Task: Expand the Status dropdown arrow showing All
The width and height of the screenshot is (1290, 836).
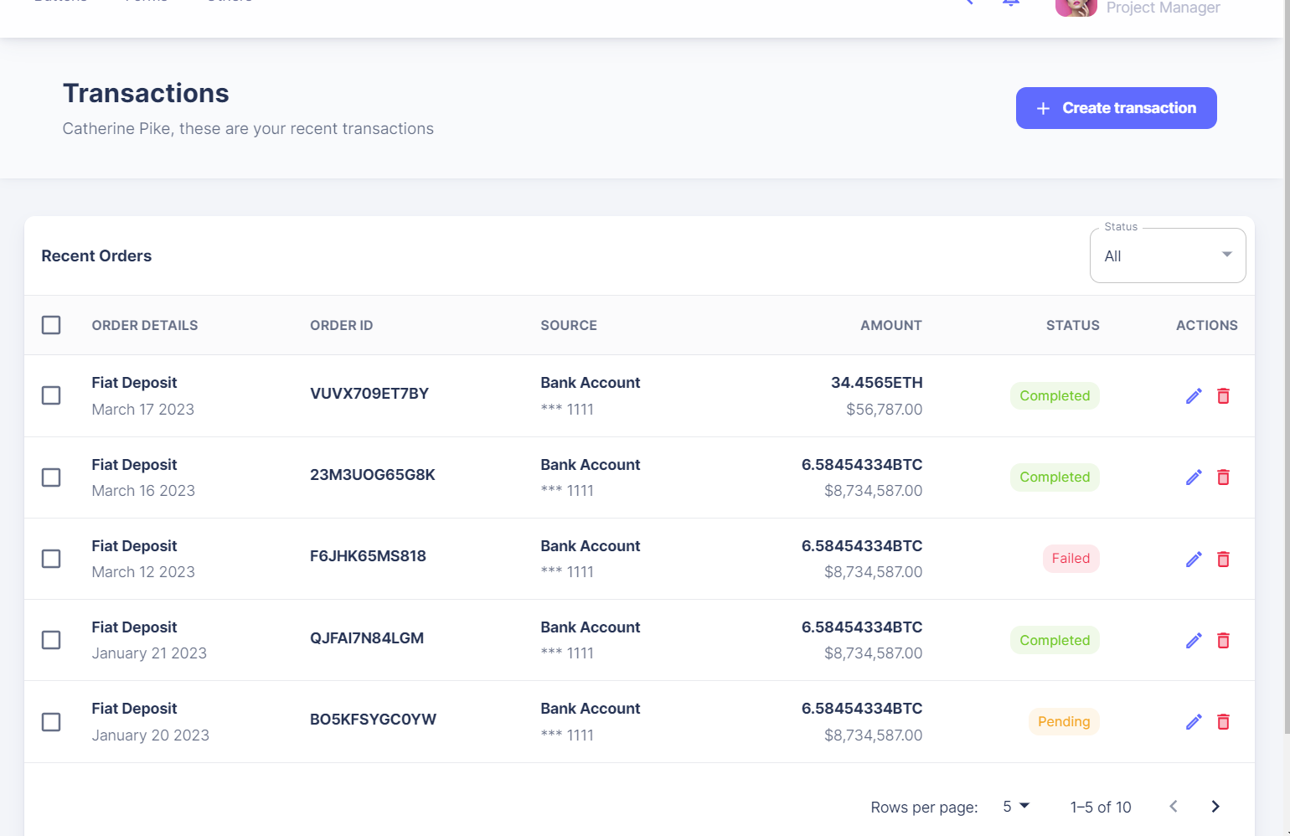Action: click(1226, 255)
